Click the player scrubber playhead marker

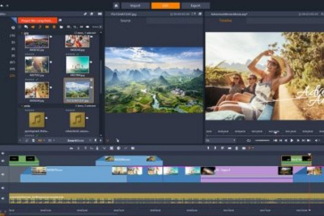click(275, 133)
